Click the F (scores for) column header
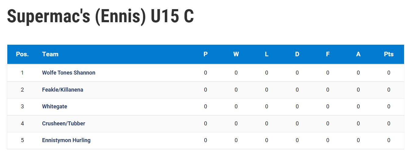This screenshot has width=412, height=164. 328,54
